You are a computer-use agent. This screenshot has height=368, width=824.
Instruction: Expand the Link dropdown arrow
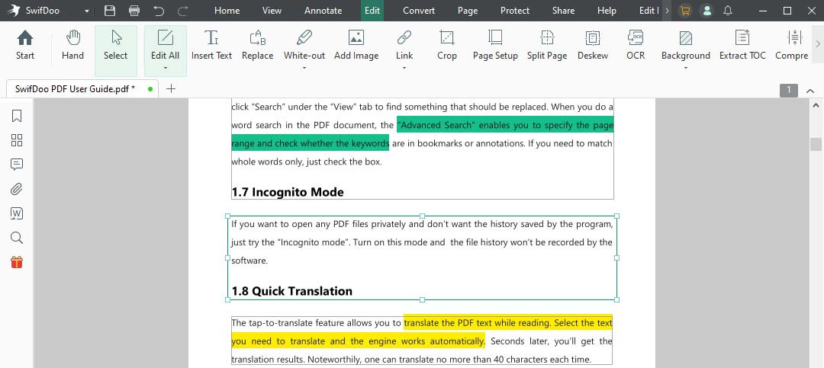[404, 69]
